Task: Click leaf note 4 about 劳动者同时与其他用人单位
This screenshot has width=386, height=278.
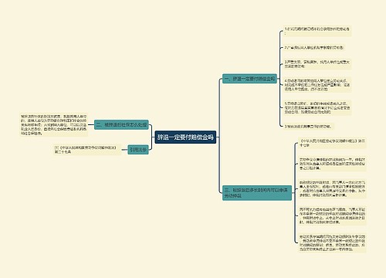Action: (x=317, y=85)
